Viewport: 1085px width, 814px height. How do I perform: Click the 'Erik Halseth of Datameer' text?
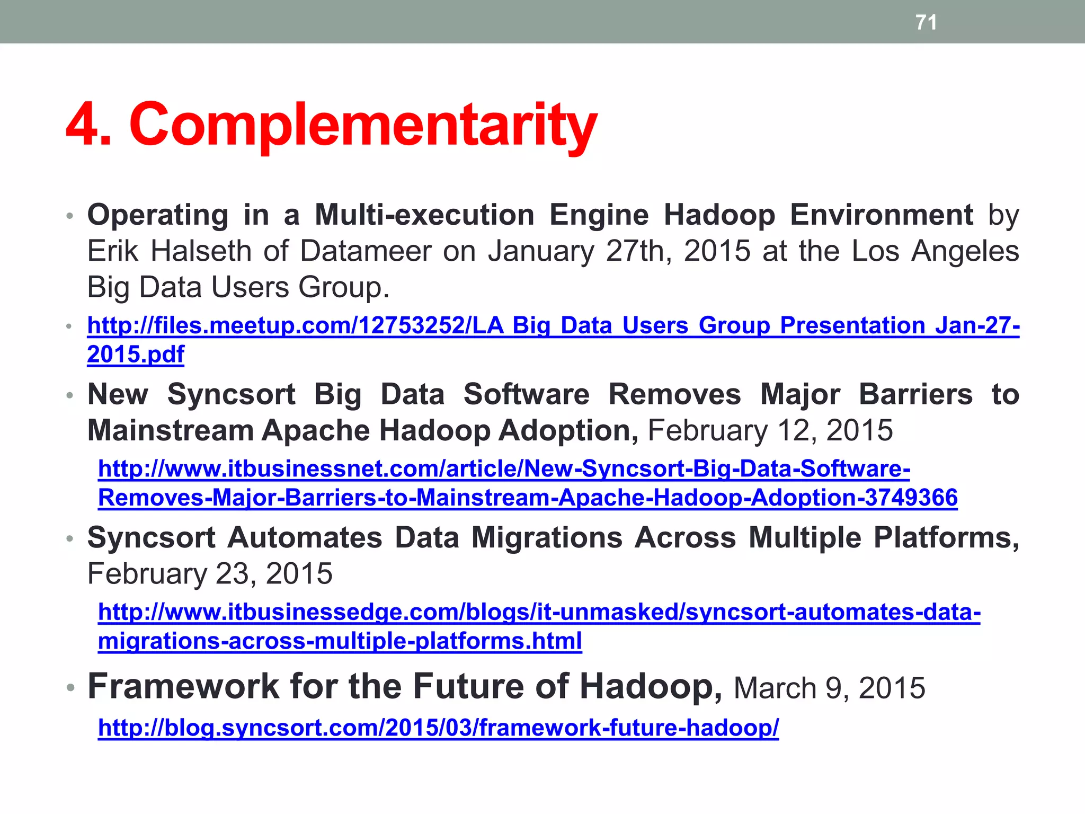point(260,251)
